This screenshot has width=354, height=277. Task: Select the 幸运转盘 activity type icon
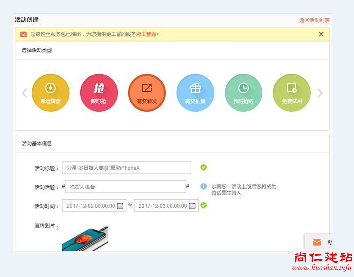(x=50, y=93)
